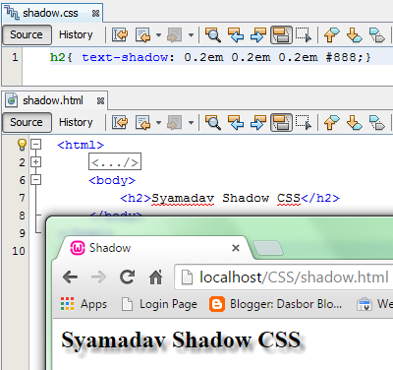Click the h2 selector in shadow.css

point(58,58)
